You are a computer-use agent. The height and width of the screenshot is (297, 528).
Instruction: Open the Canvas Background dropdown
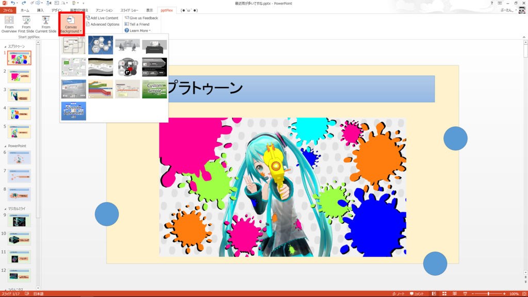[x=71, y=24]
